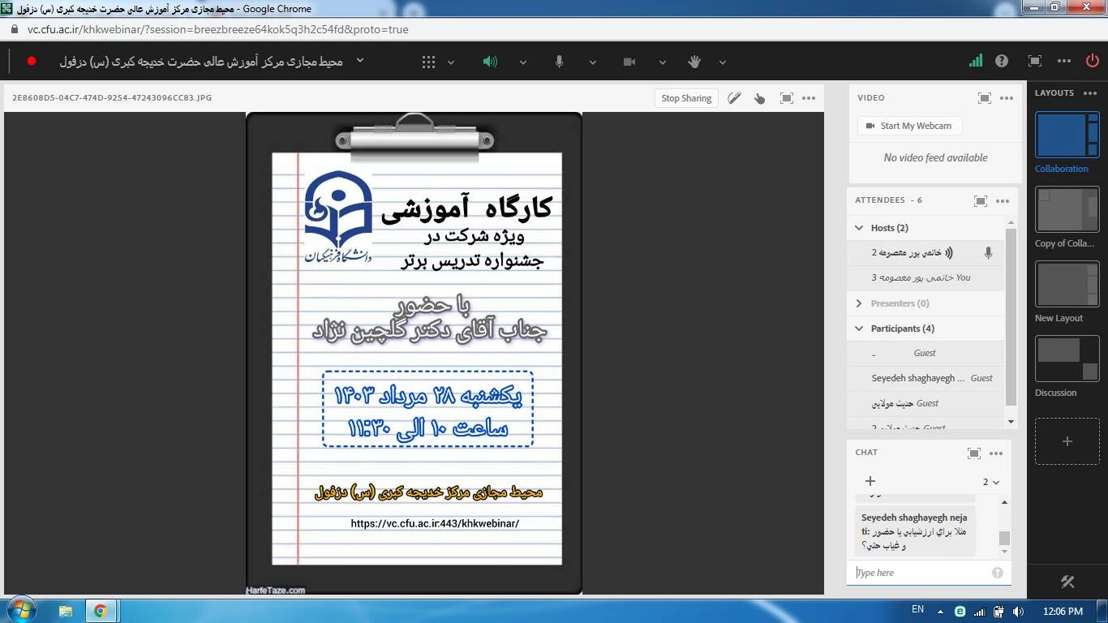Open the apps grid icon in toolbar
The width and height of the screenshot is (1108, 623).
[428, 62]
